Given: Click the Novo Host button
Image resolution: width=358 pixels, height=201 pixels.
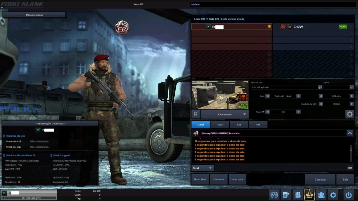Looking at the screenshot, I should tap(200, 179).
